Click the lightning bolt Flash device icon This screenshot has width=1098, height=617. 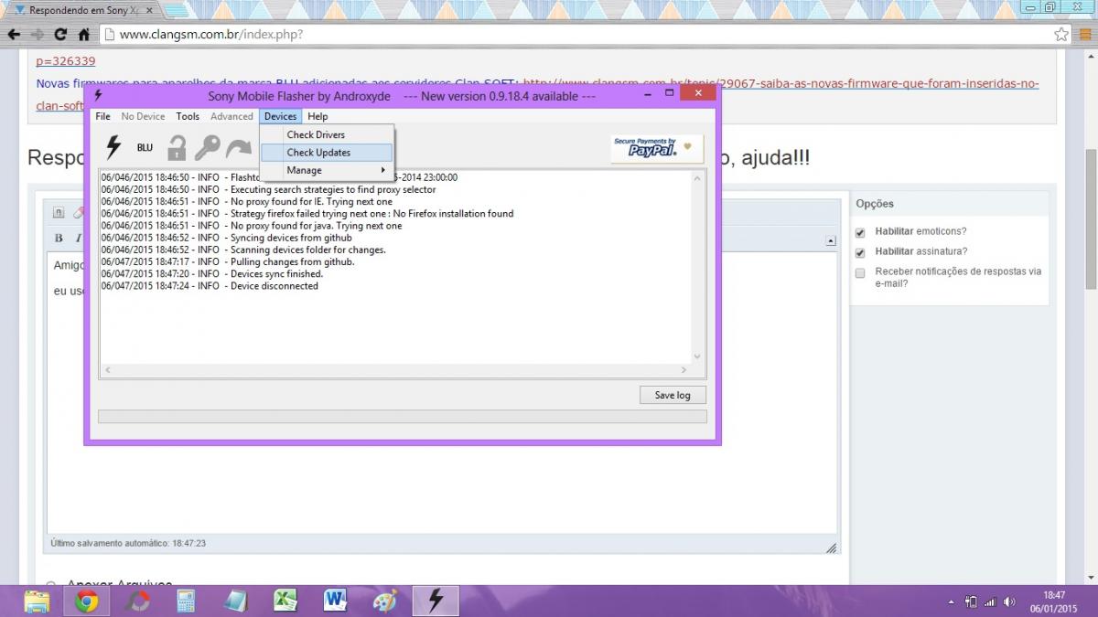click(113, 147)
